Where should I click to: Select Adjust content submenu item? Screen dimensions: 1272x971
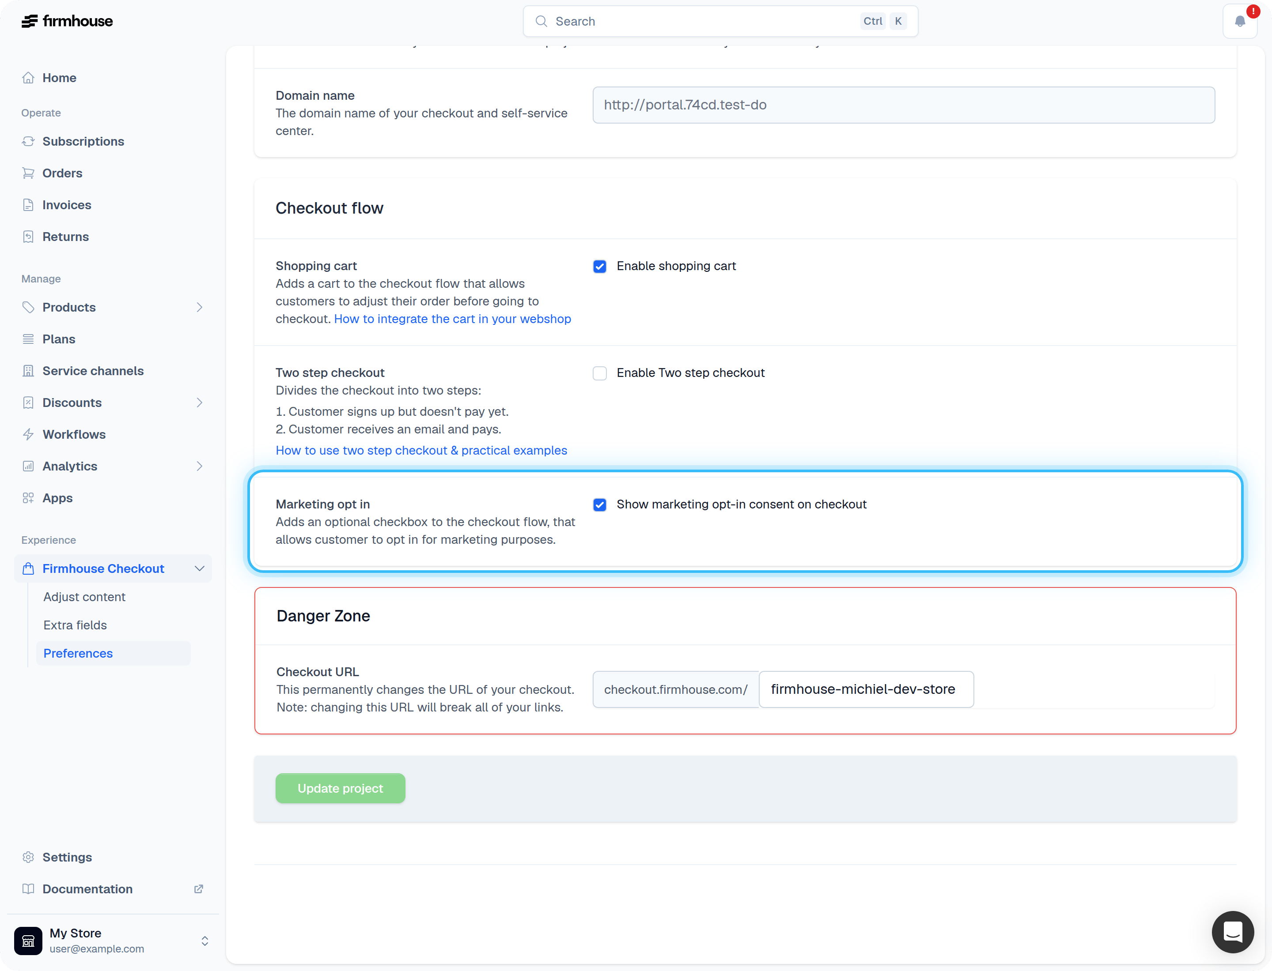[x=84, y=596]
